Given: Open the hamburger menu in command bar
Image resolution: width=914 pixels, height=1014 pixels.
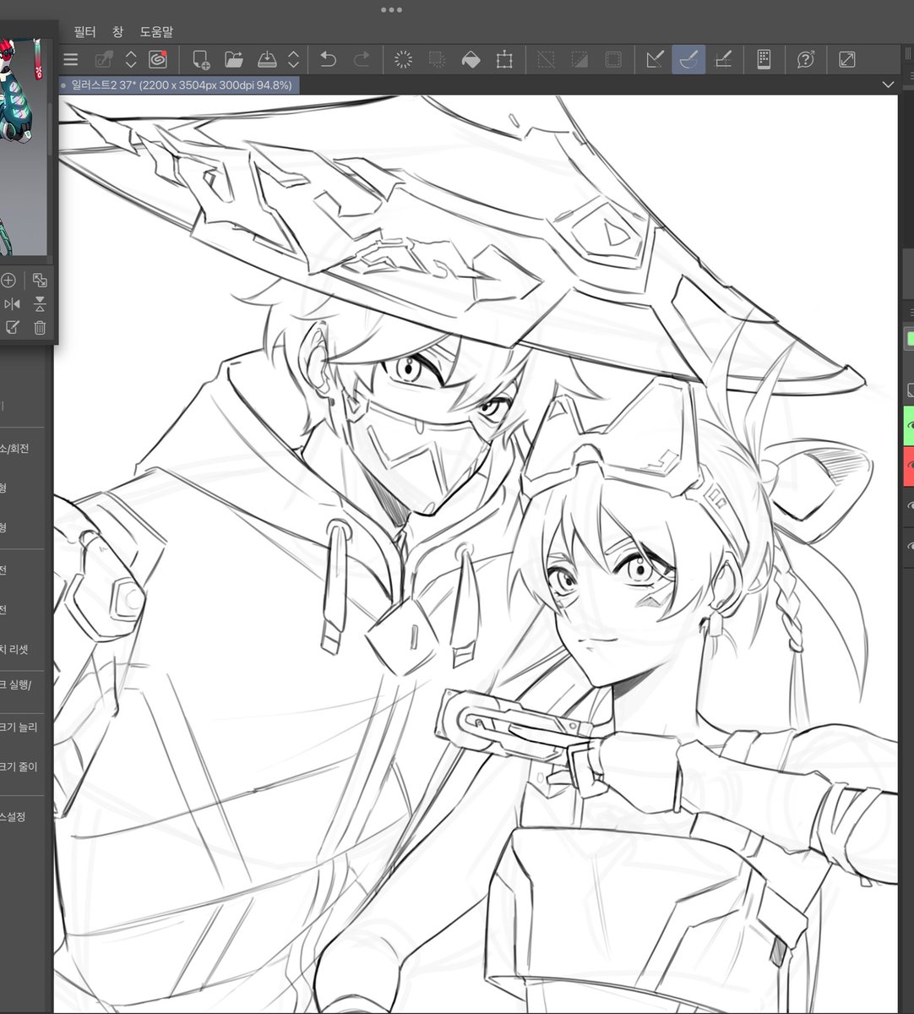Looking at the screenshot, I should [71, 59].
